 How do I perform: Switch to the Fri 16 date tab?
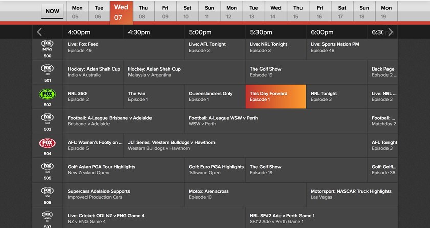(320, 11)
